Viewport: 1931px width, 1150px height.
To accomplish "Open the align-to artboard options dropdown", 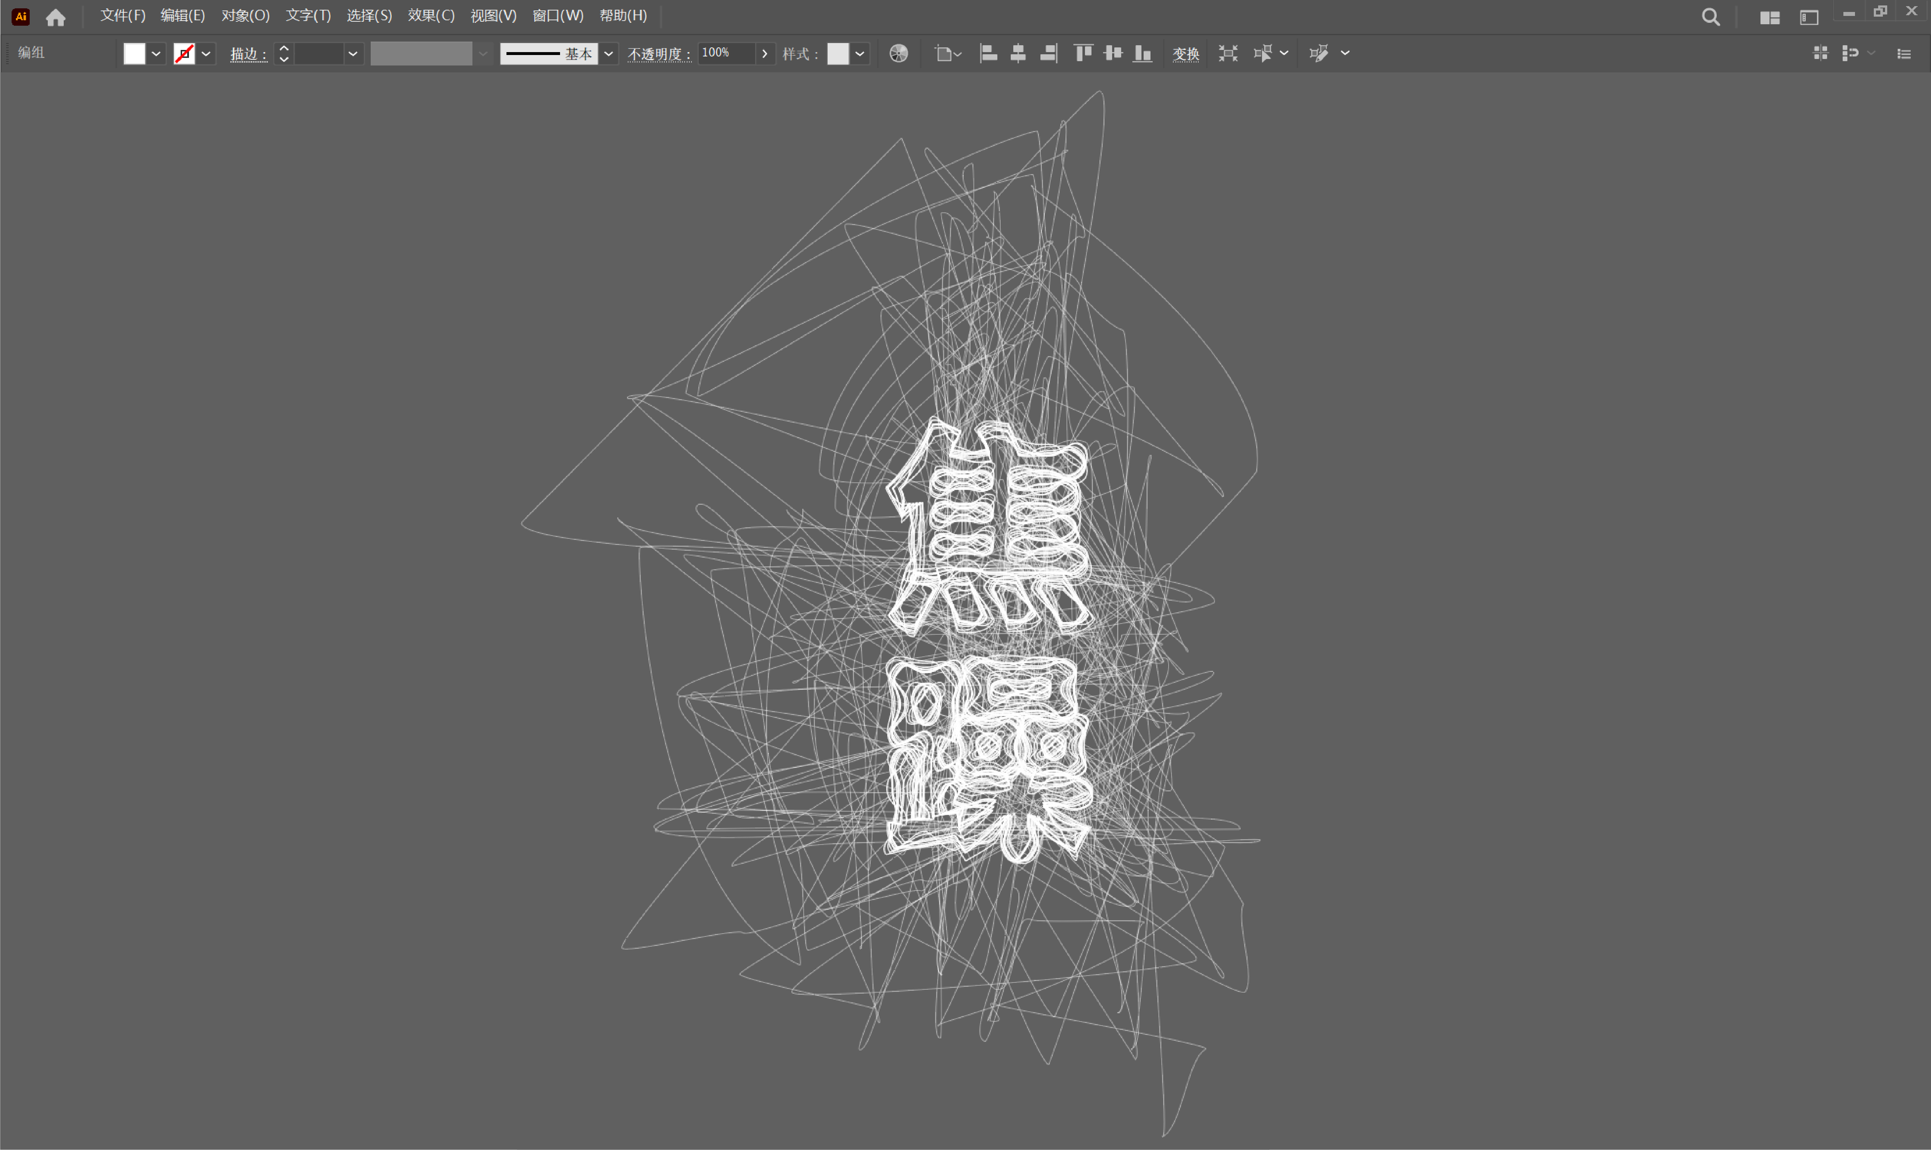I will coord(948,54).
